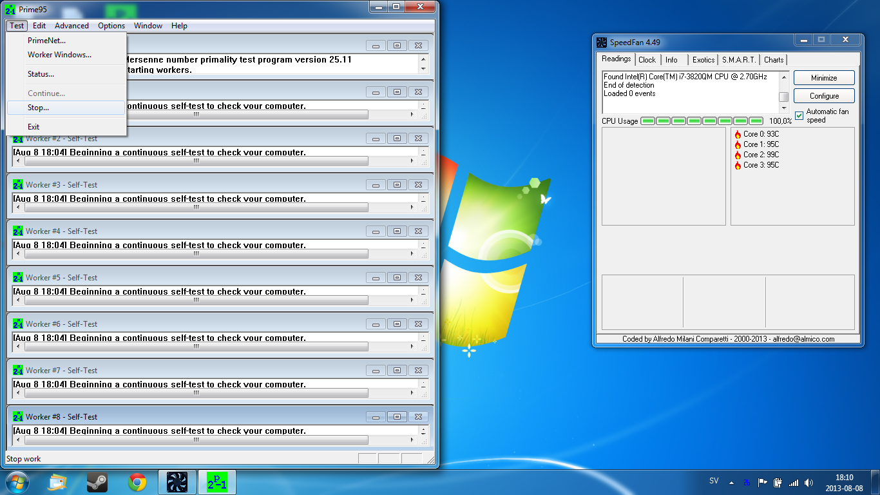Click the SV language indicator

[714, 481]
